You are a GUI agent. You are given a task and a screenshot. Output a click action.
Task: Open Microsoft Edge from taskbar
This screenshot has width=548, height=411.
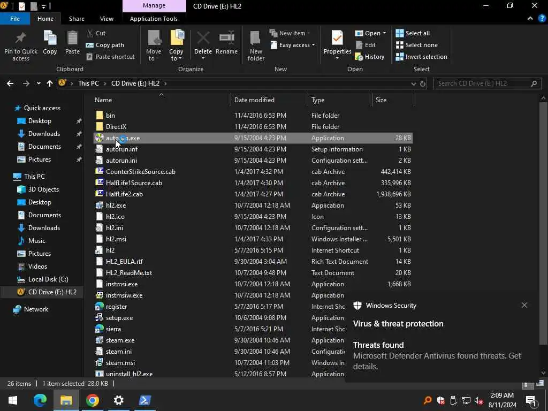(40, 400)
